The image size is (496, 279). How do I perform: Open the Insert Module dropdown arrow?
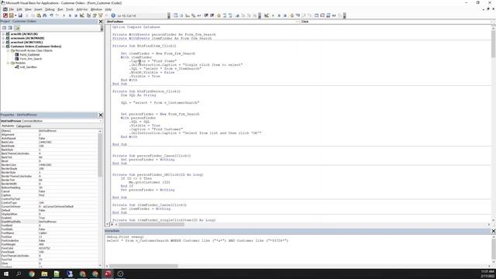[15, 15]
